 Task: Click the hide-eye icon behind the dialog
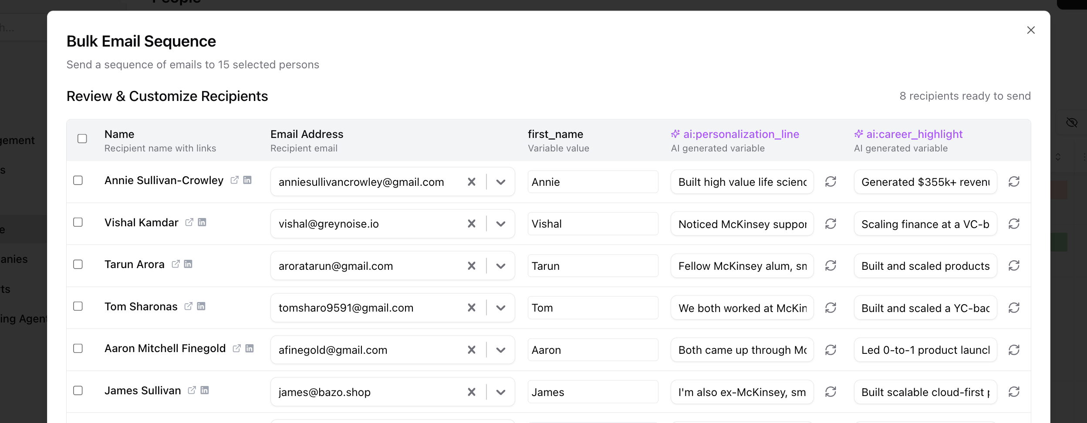coord(1072,123)
